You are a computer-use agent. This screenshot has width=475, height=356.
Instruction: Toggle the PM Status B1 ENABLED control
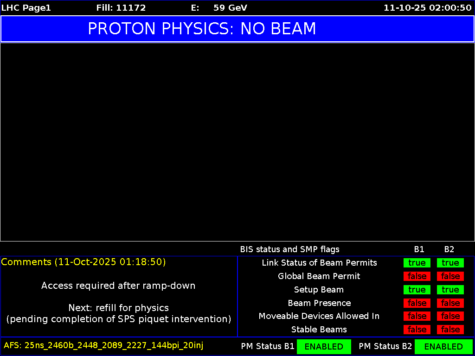(x=324, y=346)
